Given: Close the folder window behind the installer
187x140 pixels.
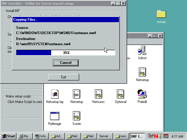Looking at the screenshot, I should (160, 36).
